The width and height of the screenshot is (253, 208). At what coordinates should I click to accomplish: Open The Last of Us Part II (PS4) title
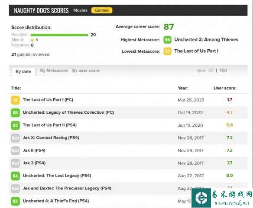point(50,125)
